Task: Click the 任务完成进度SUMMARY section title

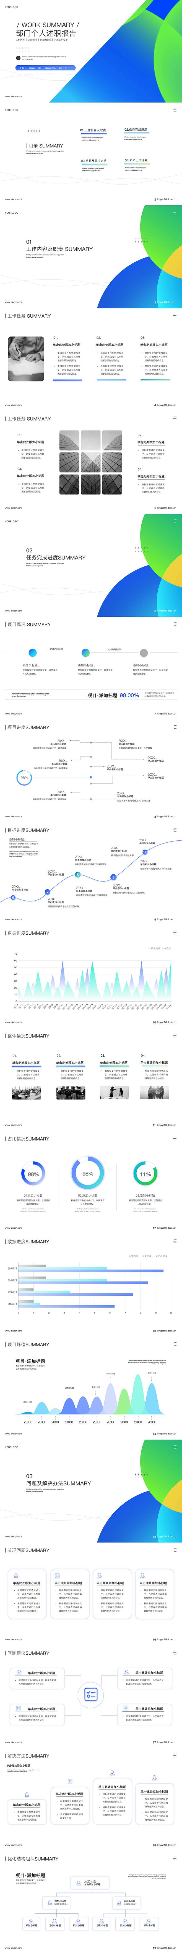Action: coord(56,557)
